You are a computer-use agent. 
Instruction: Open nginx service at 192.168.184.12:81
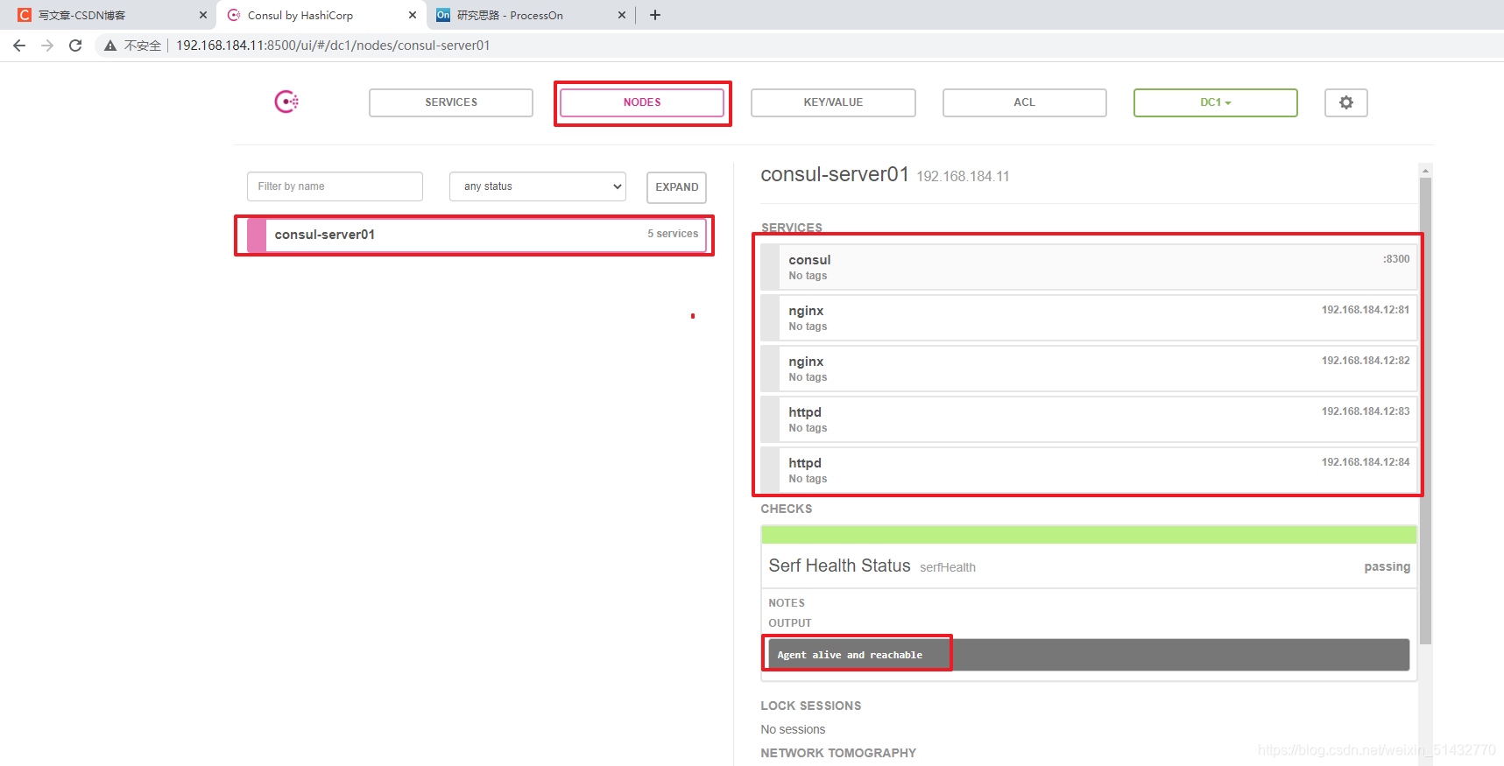[x=1089, y=318]
